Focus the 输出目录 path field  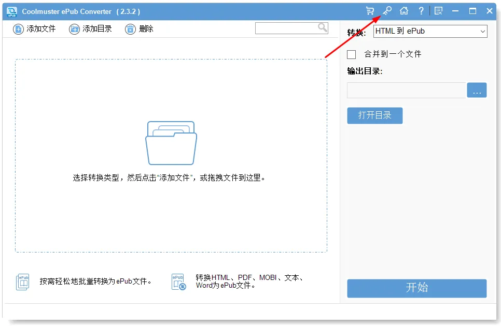pos(406,90)
